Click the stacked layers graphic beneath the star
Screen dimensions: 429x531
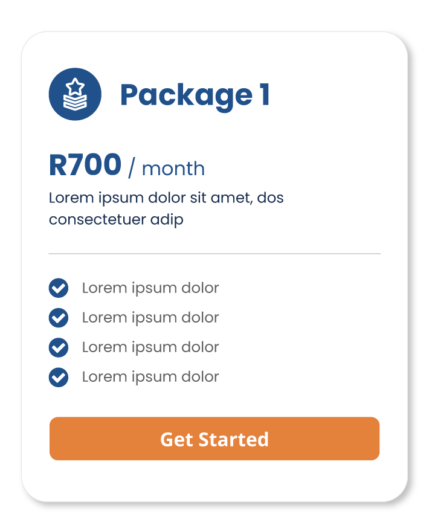pyautogui.click(x=75, y=103)
